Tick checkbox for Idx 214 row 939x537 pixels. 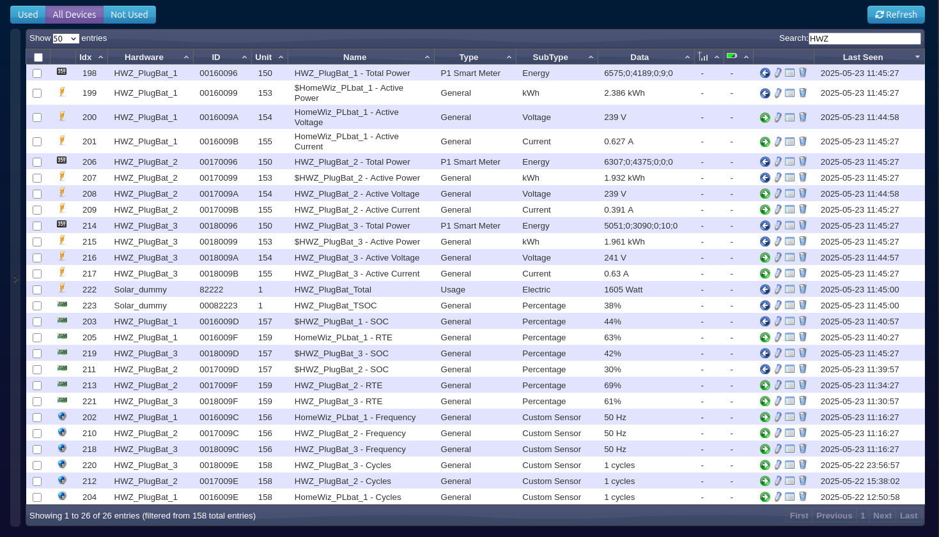pyautogui.click(x=37, y=226)
